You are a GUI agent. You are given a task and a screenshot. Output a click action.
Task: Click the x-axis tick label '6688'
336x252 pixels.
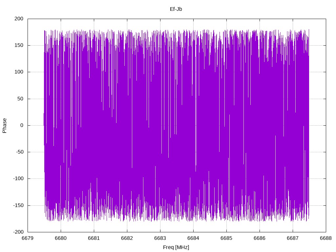(x=326, y=238)
